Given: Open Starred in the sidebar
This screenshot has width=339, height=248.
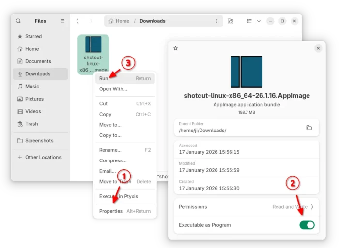Looking at the screenshot, I should point(33,36).
